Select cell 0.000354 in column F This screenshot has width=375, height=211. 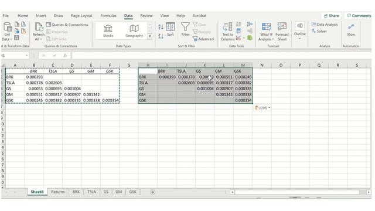click(x=110, y=100)
